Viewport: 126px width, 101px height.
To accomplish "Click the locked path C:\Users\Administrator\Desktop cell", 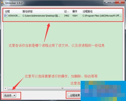I will click(x=41, y=16).
